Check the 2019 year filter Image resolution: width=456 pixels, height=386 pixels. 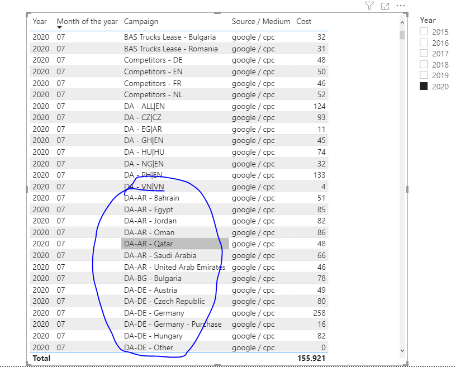424,75
